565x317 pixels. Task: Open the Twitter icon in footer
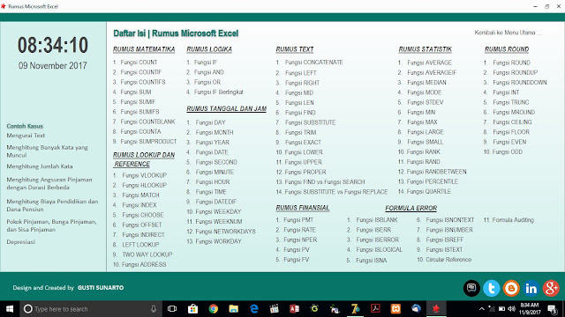(491, 288)
